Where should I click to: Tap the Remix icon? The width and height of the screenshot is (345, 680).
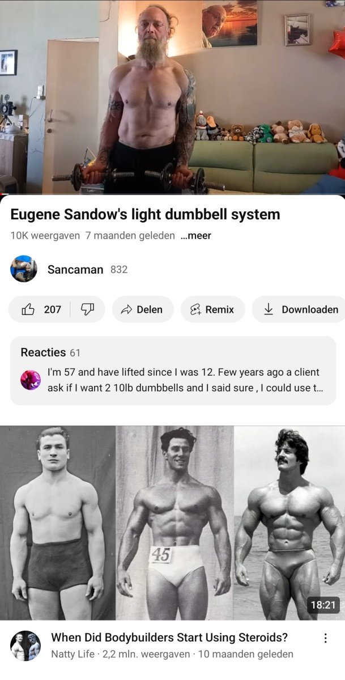click(x=195, y=309)
